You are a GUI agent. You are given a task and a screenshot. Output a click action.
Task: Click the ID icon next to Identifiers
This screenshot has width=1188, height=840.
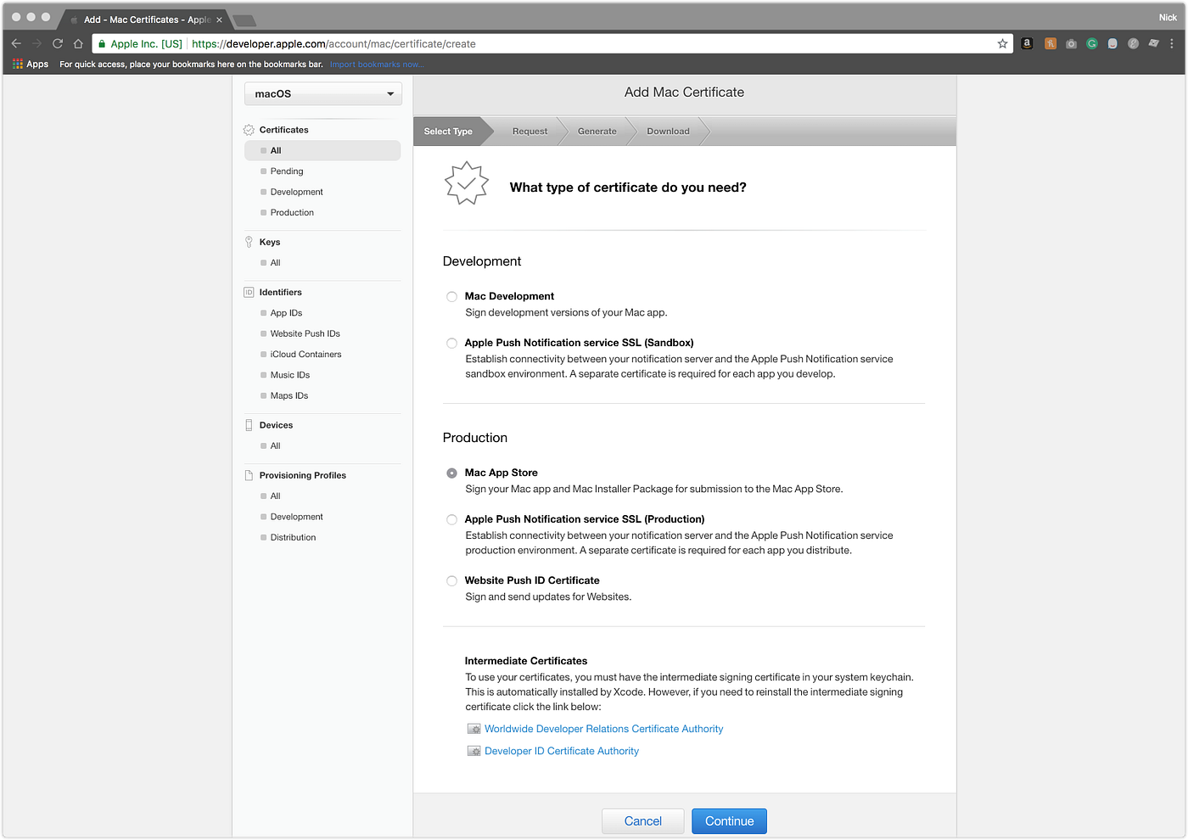(248, 292)
